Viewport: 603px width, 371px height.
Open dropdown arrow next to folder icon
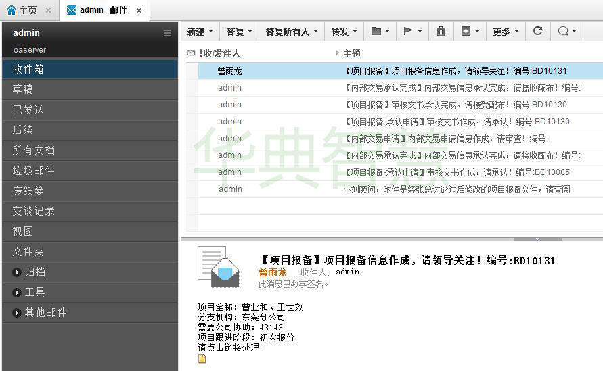coord(387,32)
